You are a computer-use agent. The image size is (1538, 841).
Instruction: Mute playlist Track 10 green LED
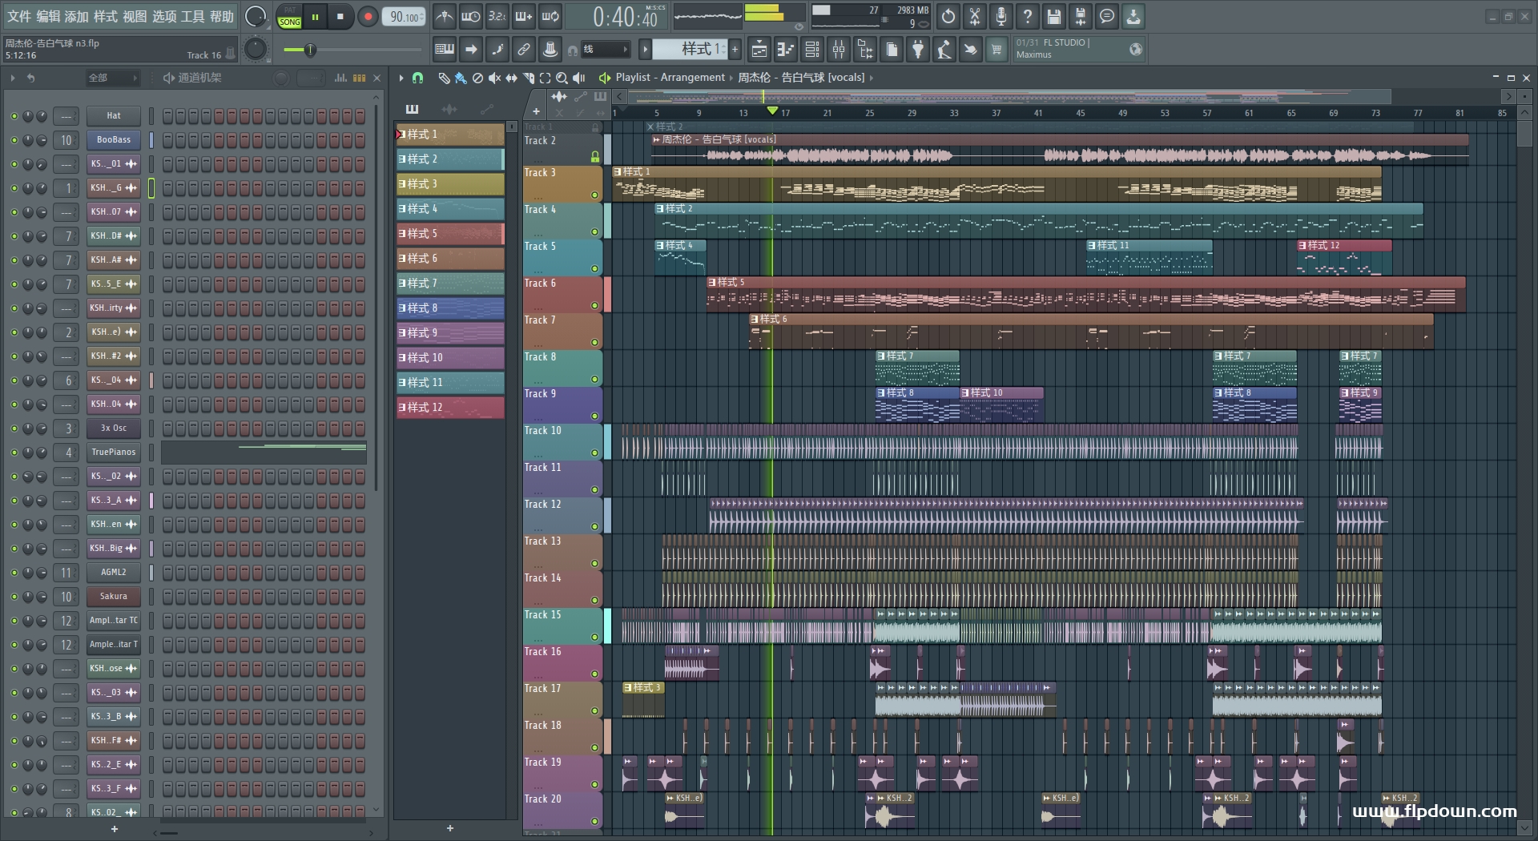594,453
